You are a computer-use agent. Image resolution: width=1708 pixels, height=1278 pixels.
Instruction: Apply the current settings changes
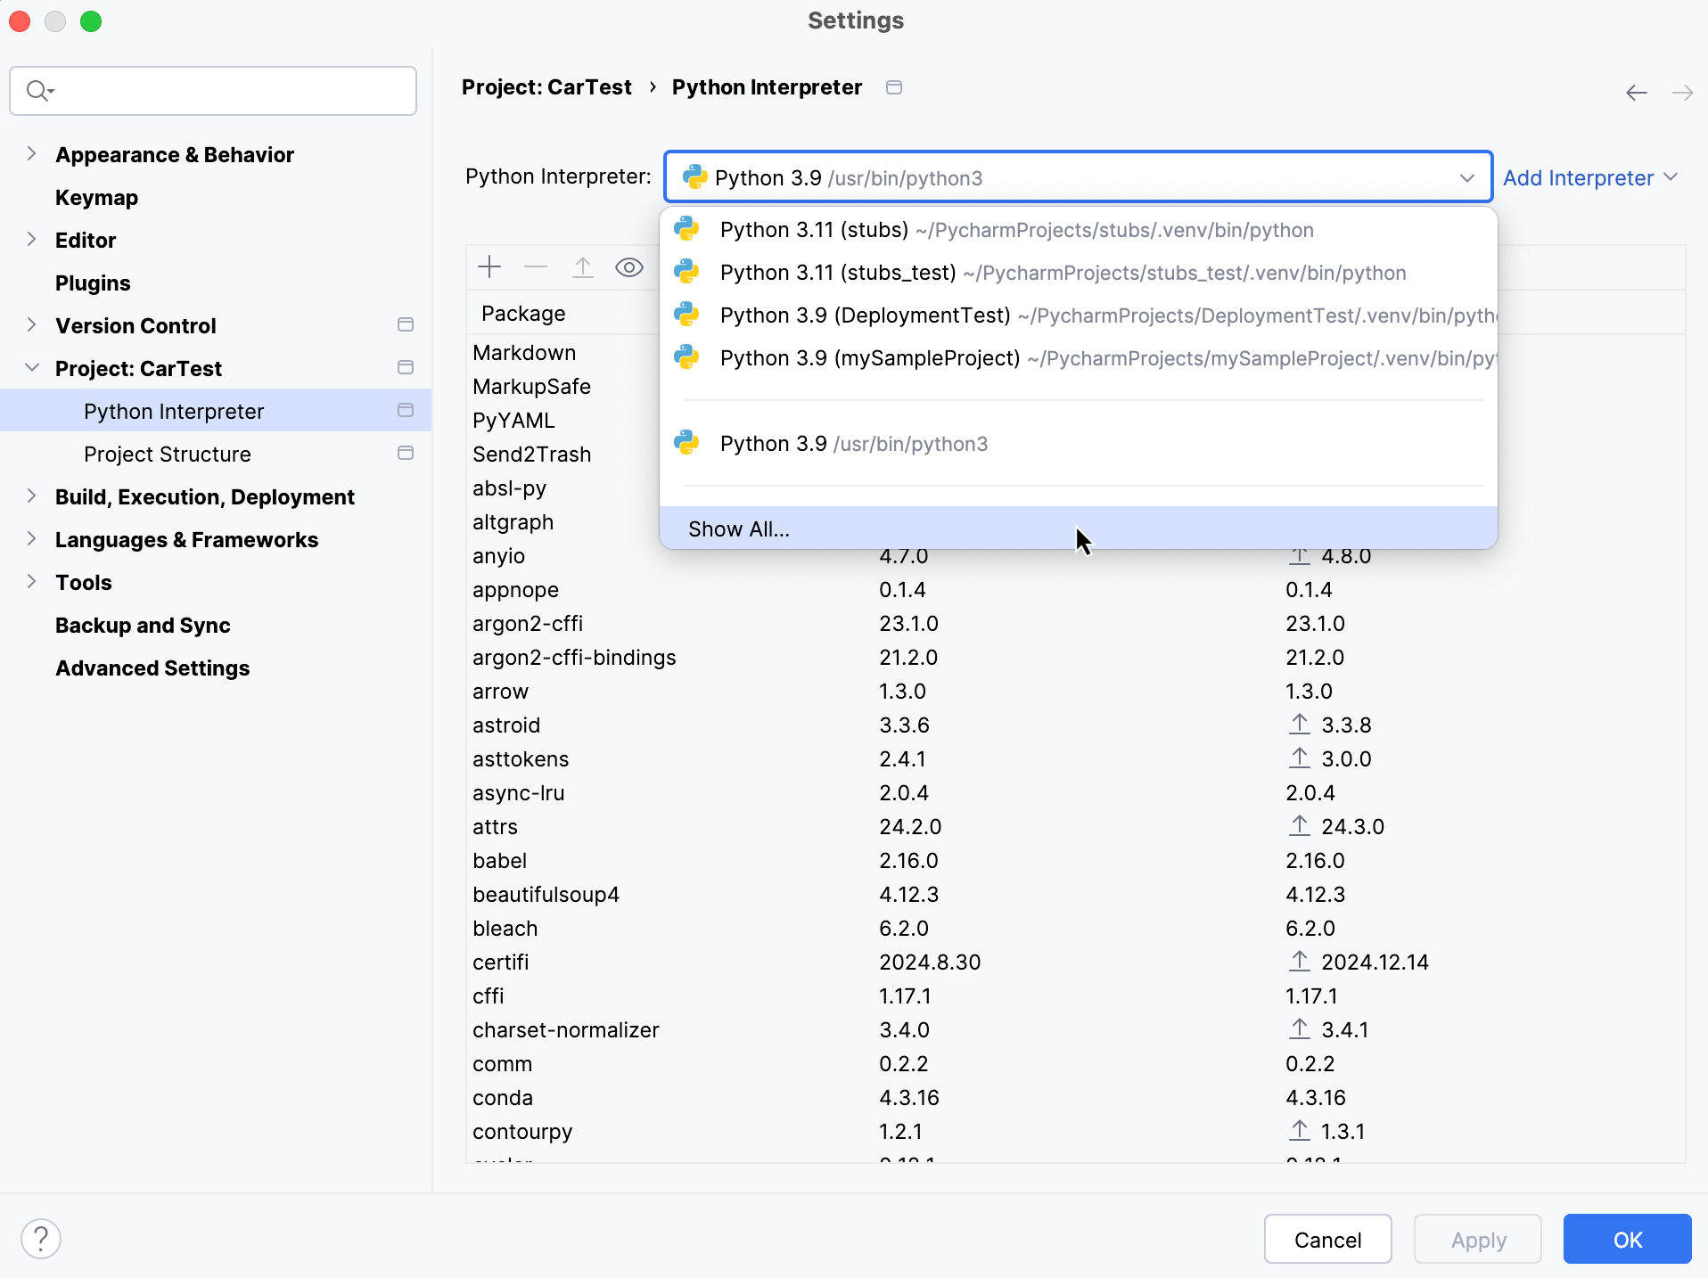1476,1239
